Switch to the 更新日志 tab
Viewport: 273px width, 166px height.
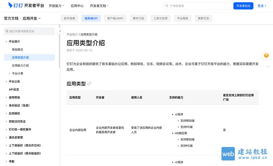[203, 18]
